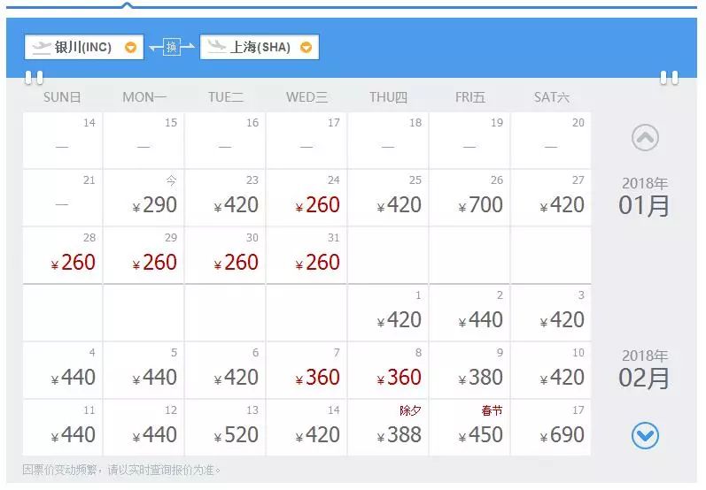The width and height of the screenshot is (706, 490).
Task: Click the airplane icon beside 银川(INC)
Action: coord(42,47)
